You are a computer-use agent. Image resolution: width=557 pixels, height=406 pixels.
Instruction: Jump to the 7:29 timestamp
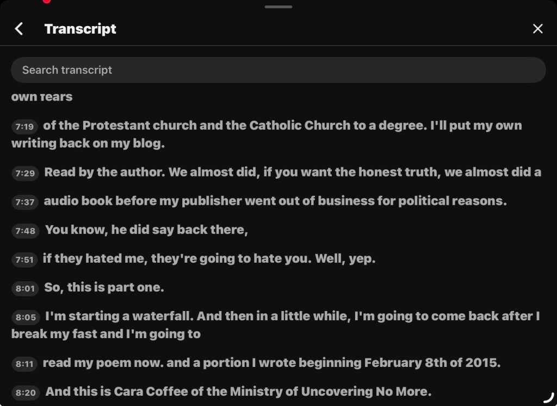coord(25,173)
